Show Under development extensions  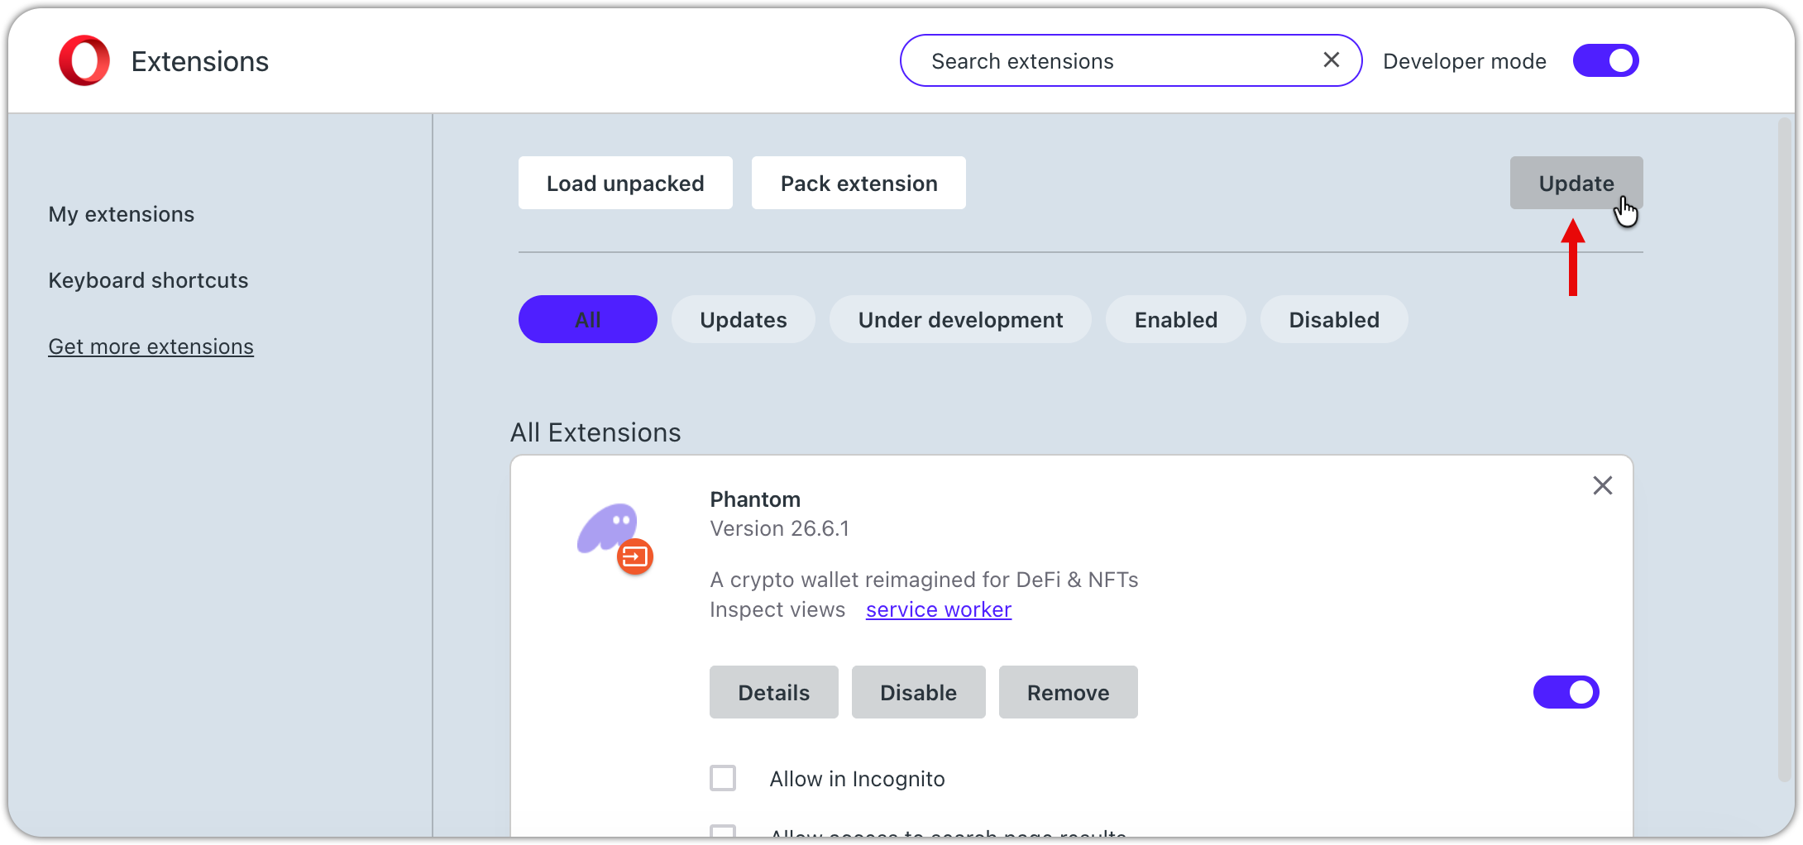point(959,319)
